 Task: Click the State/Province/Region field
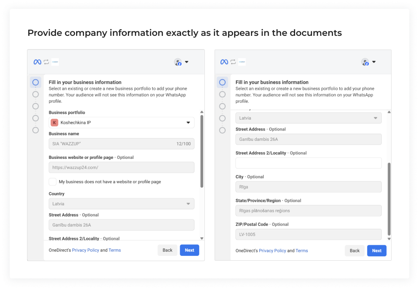(x=308, y=211)
